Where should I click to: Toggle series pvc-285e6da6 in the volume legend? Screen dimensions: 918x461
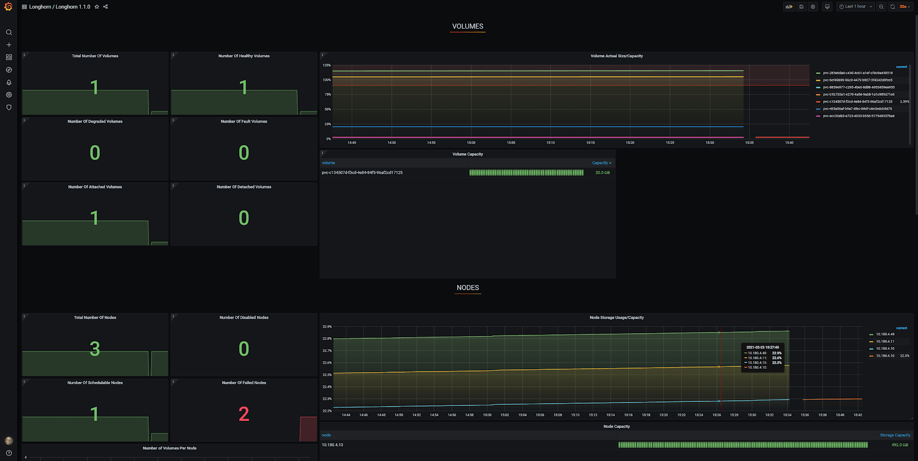(x=857, y=73)
